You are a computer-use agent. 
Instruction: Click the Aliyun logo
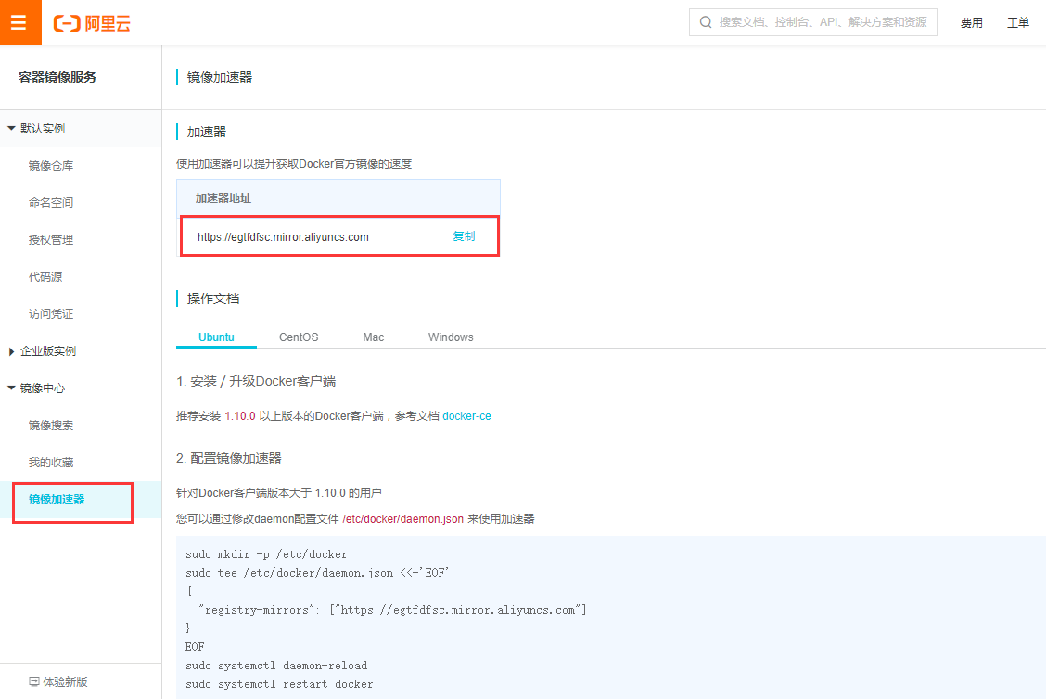click(92, 23)
